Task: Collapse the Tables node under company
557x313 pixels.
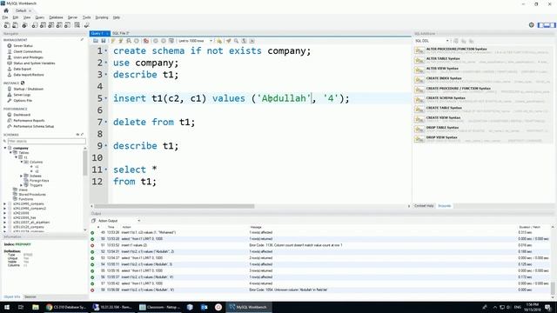Action: click(10, 153)
